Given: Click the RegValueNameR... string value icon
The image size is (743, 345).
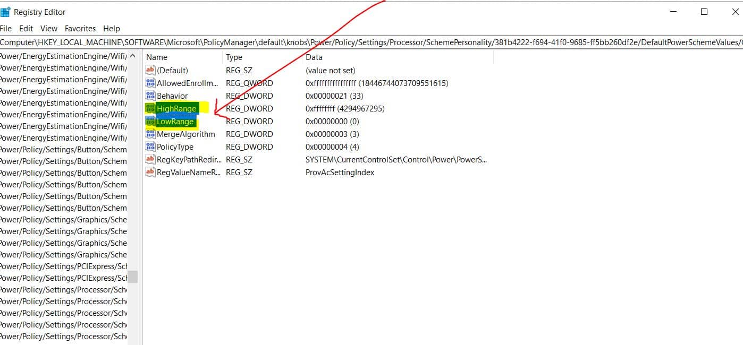Looking at the screenshot, I should [150, 172].
